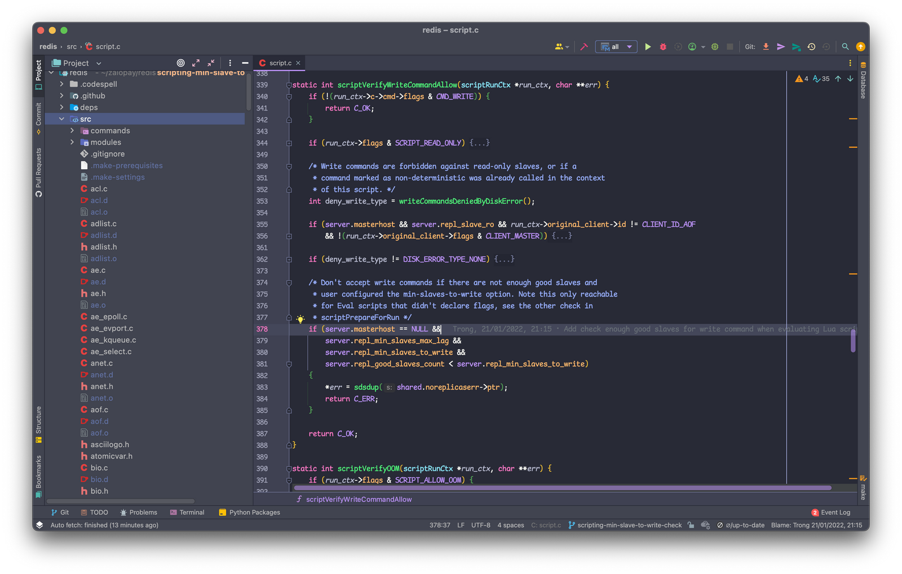The image size is (902, 574).
Task: Open the Event Log
Action: (x=831, y=513)
